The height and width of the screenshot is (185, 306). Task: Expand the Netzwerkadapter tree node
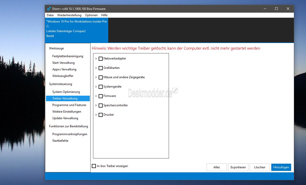pos(96,59)
